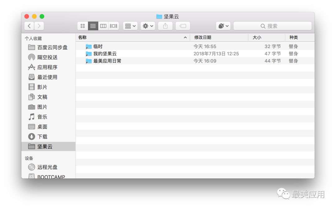
Task: Open 影片 Movies in the sidebar
Action: pyautogui.click(x=49, y=87)
